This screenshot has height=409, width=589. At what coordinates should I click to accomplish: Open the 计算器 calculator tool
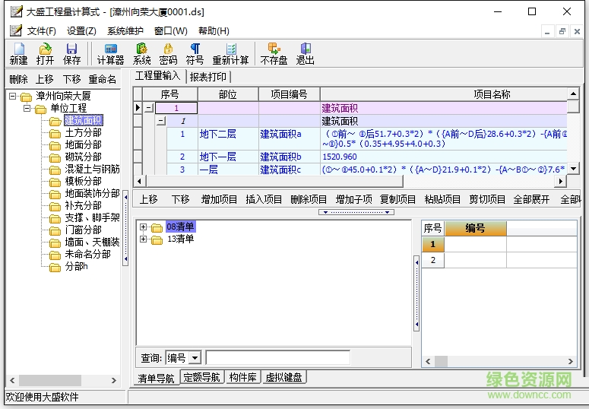(110, 52)
